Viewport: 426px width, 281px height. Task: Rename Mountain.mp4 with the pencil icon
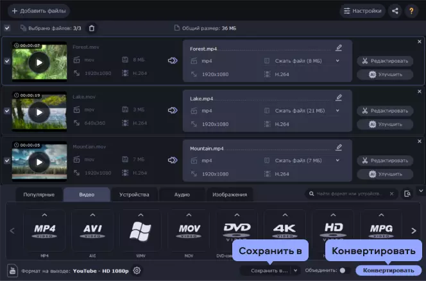[x=339, y=147]
